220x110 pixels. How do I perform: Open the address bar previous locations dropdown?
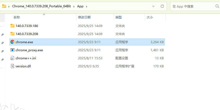pyautogui.click(x=153, y=6)
